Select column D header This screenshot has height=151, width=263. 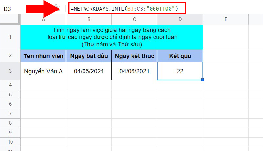click(180, 19)
